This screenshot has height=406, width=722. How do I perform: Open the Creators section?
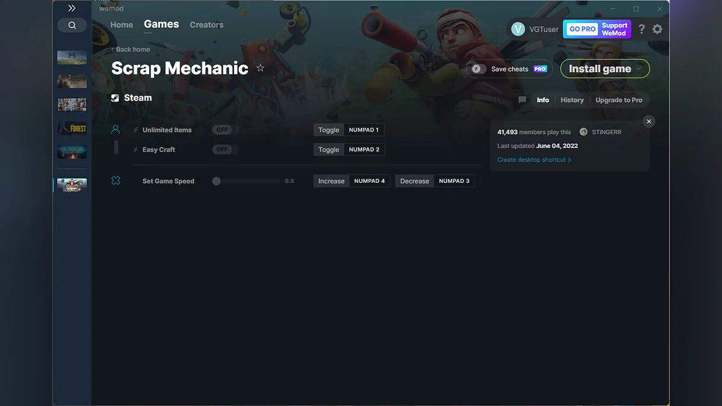point(206,25)
